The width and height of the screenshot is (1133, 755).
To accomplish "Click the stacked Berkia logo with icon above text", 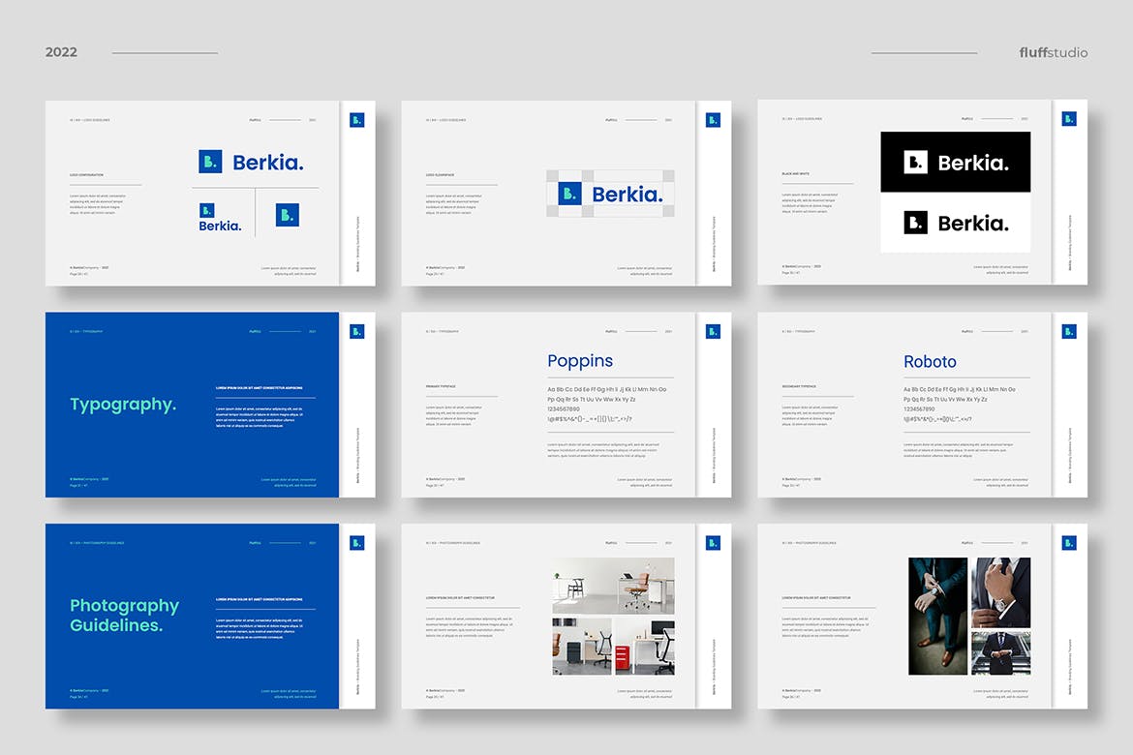I will [220, 218].
